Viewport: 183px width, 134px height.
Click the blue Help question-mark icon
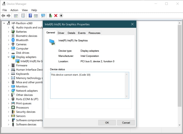(x=30, y=15)
